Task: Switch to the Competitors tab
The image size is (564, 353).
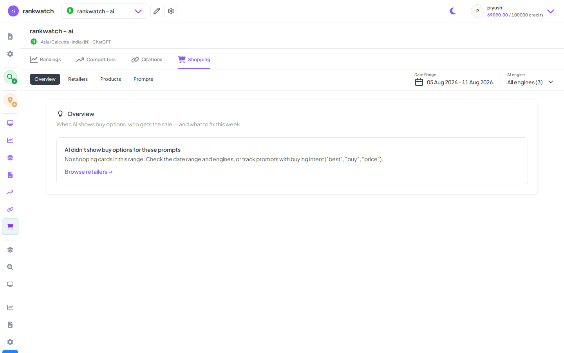Action: 96,60
